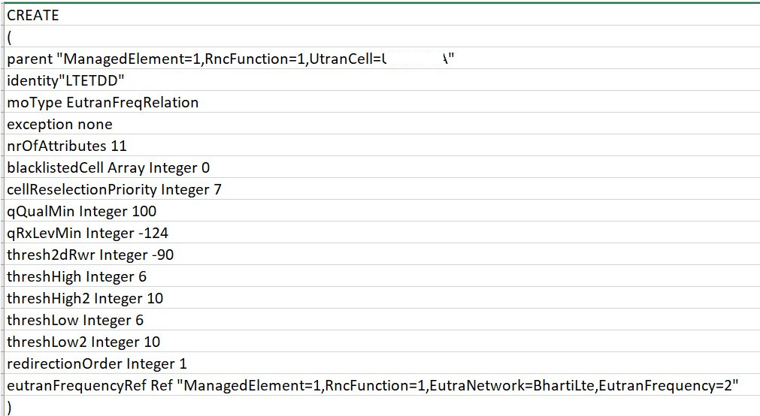
Task: Click the EutranFrequency=2 text at row end
Action: pos(665,386)
